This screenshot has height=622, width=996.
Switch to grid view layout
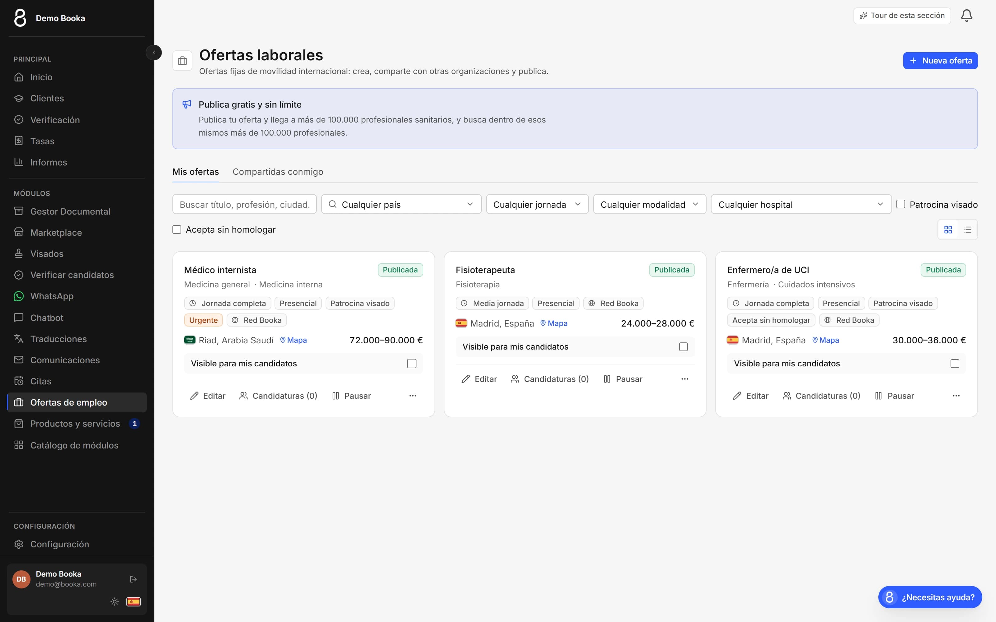(x=948, y=230)
